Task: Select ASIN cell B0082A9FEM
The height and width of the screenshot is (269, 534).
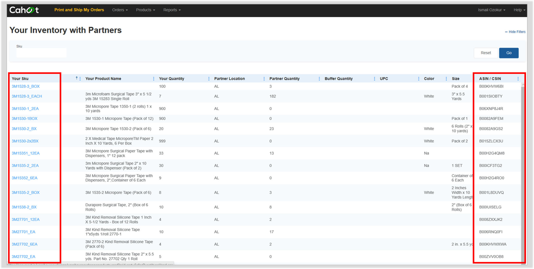Action: pos(491,119)
